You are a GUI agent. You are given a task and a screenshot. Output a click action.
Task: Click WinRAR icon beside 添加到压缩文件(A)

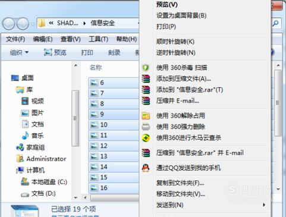pos(146,78)
